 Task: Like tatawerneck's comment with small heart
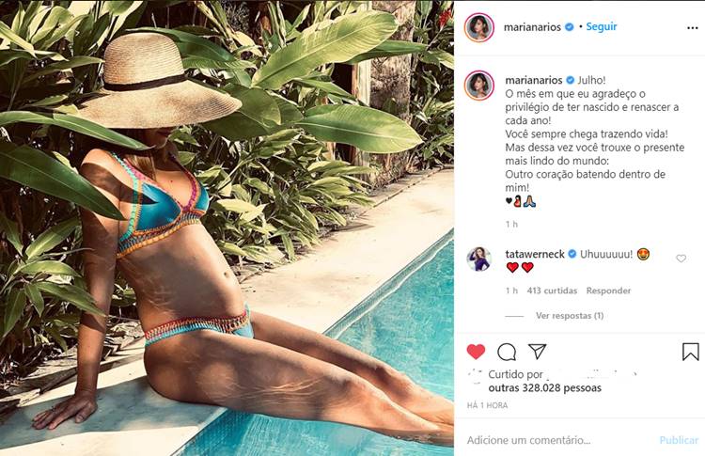coord(681,259)
